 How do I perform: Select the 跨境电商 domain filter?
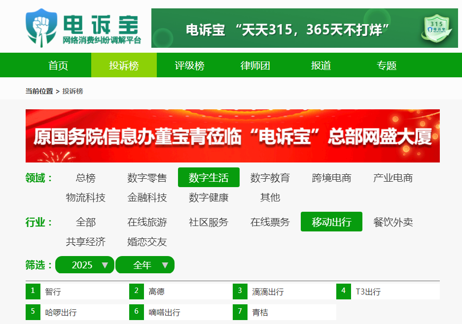(331, 178)
